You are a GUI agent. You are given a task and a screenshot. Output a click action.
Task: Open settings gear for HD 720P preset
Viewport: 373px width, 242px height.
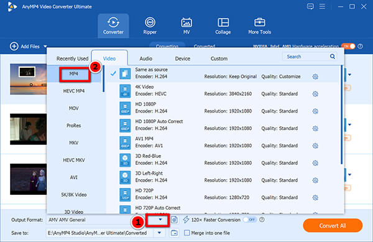[x=315, y=197]
